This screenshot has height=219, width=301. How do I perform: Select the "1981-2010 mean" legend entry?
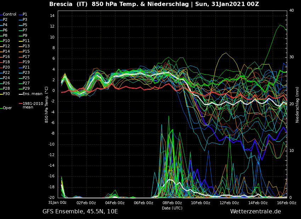31,106
